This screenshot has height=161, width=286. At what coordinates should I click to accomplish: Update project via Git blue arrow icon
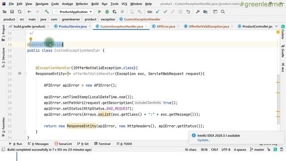coord(158,12)
